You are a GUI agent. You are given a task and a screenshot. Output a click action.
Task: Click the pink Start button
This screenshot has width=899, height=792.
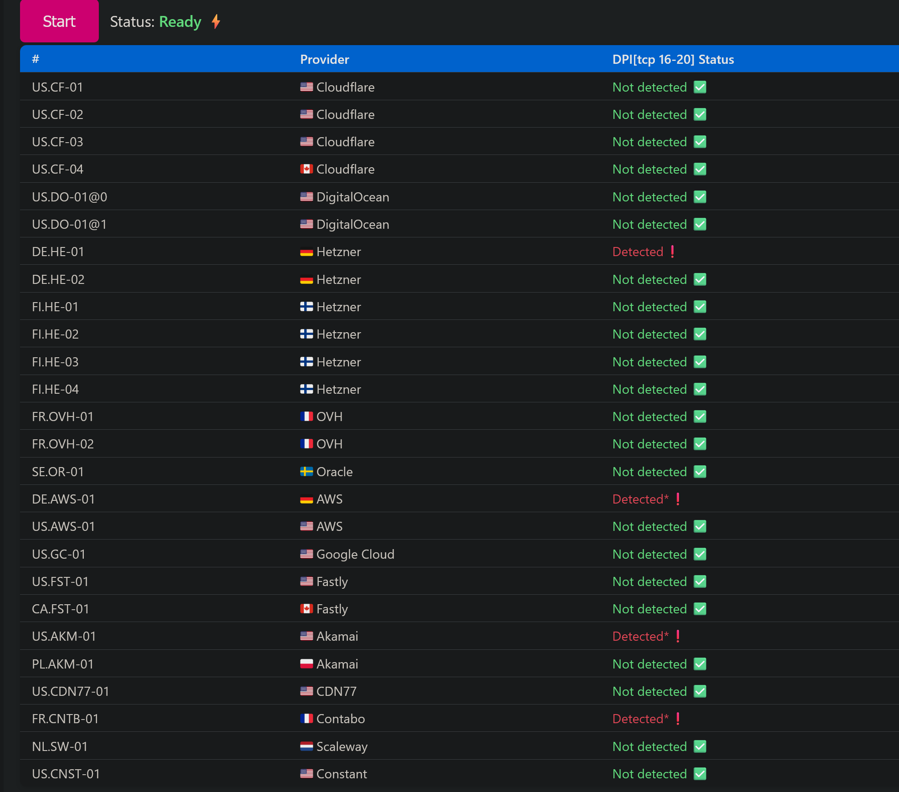[59, 21]
